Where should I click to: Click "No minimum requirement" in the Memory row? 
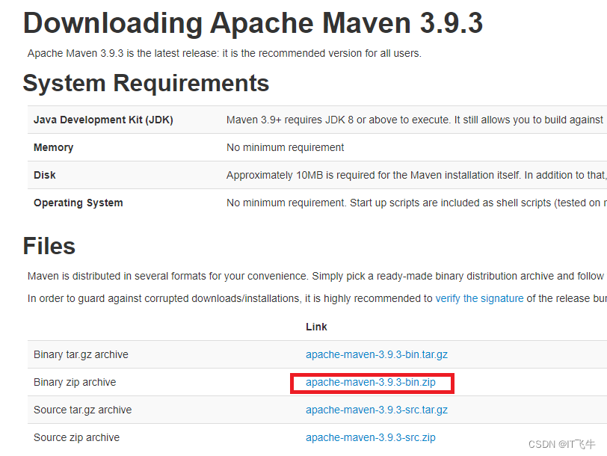[285, 147]
